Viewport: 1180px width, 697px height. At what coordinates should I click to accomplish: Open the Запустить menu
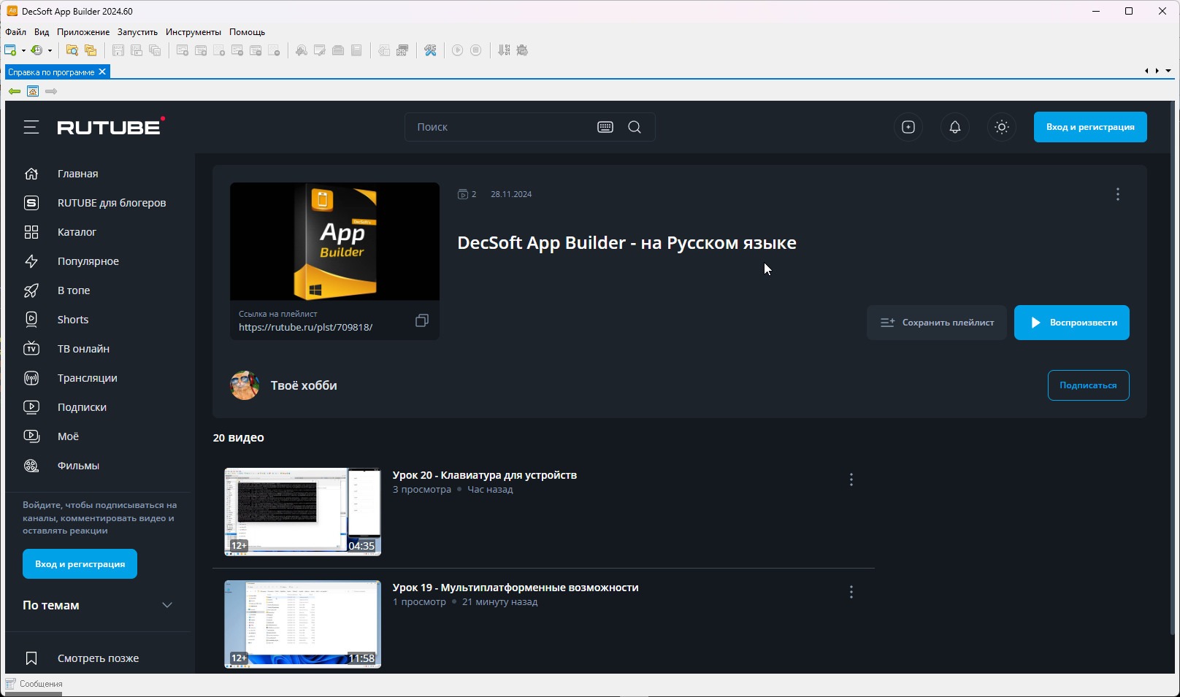(137, 32)
